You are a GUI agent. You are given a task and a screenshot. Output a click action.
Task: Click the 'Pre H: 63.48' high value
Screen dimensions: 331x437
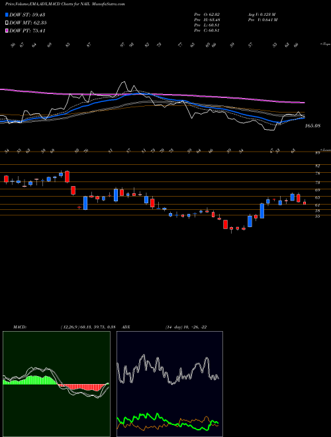pyautogui.click(x=207, y=20)
